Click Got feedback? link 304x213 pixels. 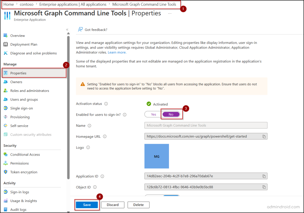coord(96,29)
